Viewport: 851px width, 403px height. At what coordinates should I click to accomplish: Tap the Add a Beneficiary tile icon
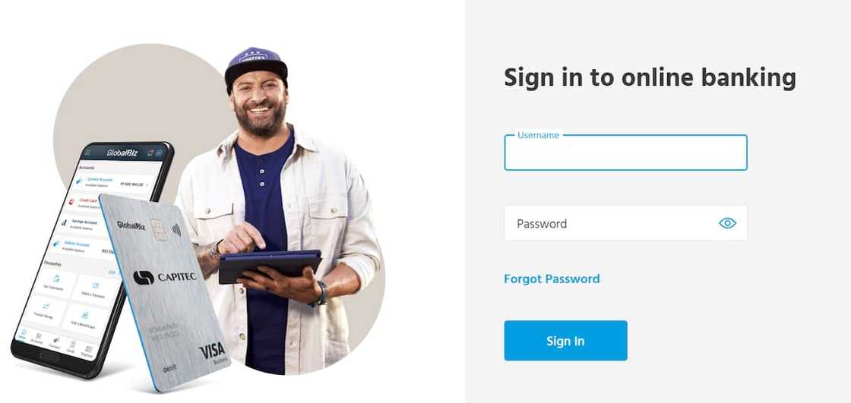(x=84, y=315)
